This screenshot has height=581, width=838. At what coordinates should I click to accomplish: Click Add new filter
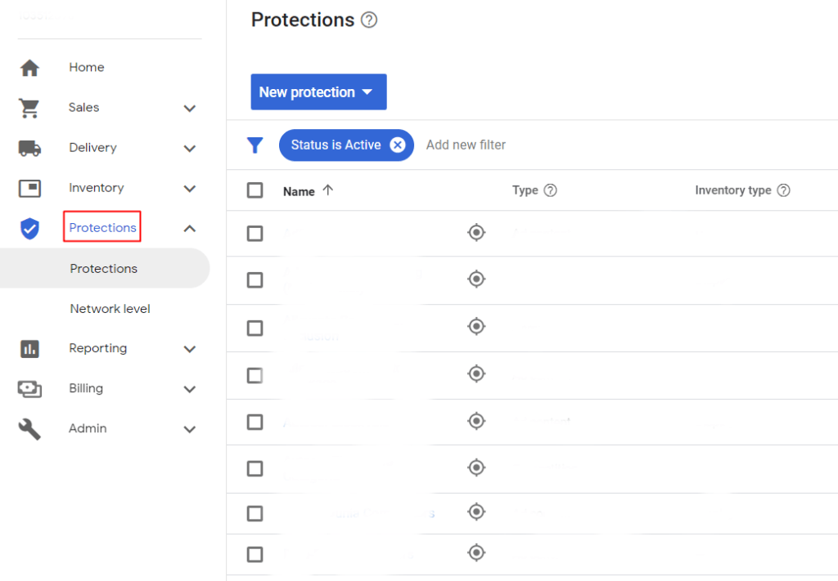coord(466,145)
